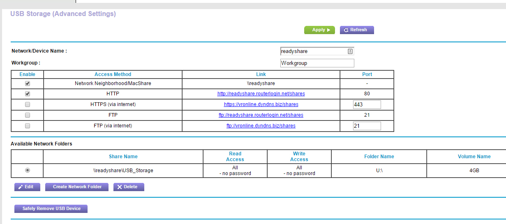Enable HTTPS (via internet) checkbox
The width and height of the screenshot is (506, 224).
[28, 104]
